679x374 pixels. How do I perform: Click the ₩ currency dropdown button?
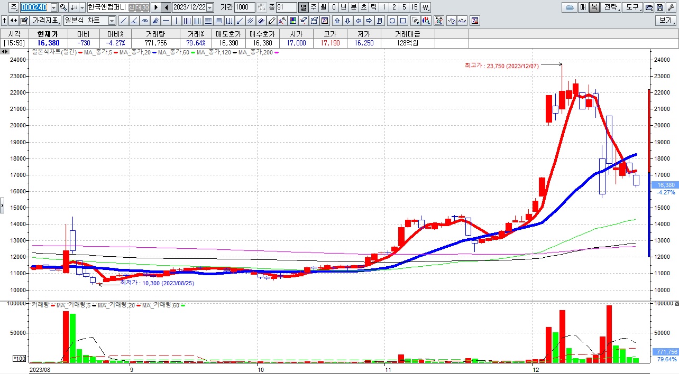click(x=426, y=7)
